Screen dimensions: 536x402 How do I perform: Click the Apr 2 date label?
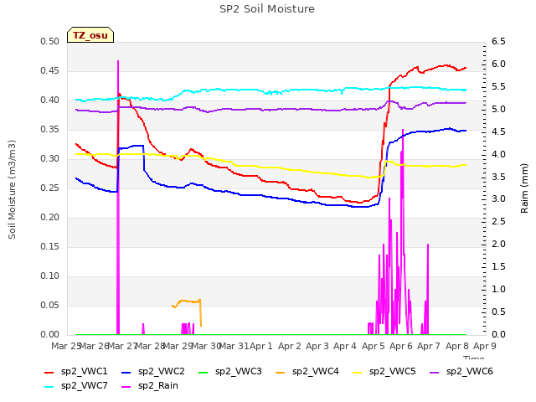(290, 346)
